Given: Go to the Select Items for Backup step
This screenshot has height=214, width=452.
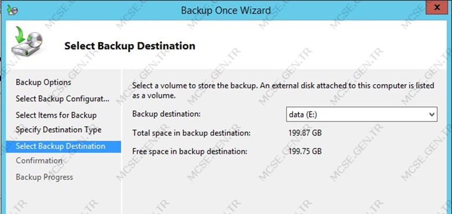Looking at the screenshot, I should point(56,115).
